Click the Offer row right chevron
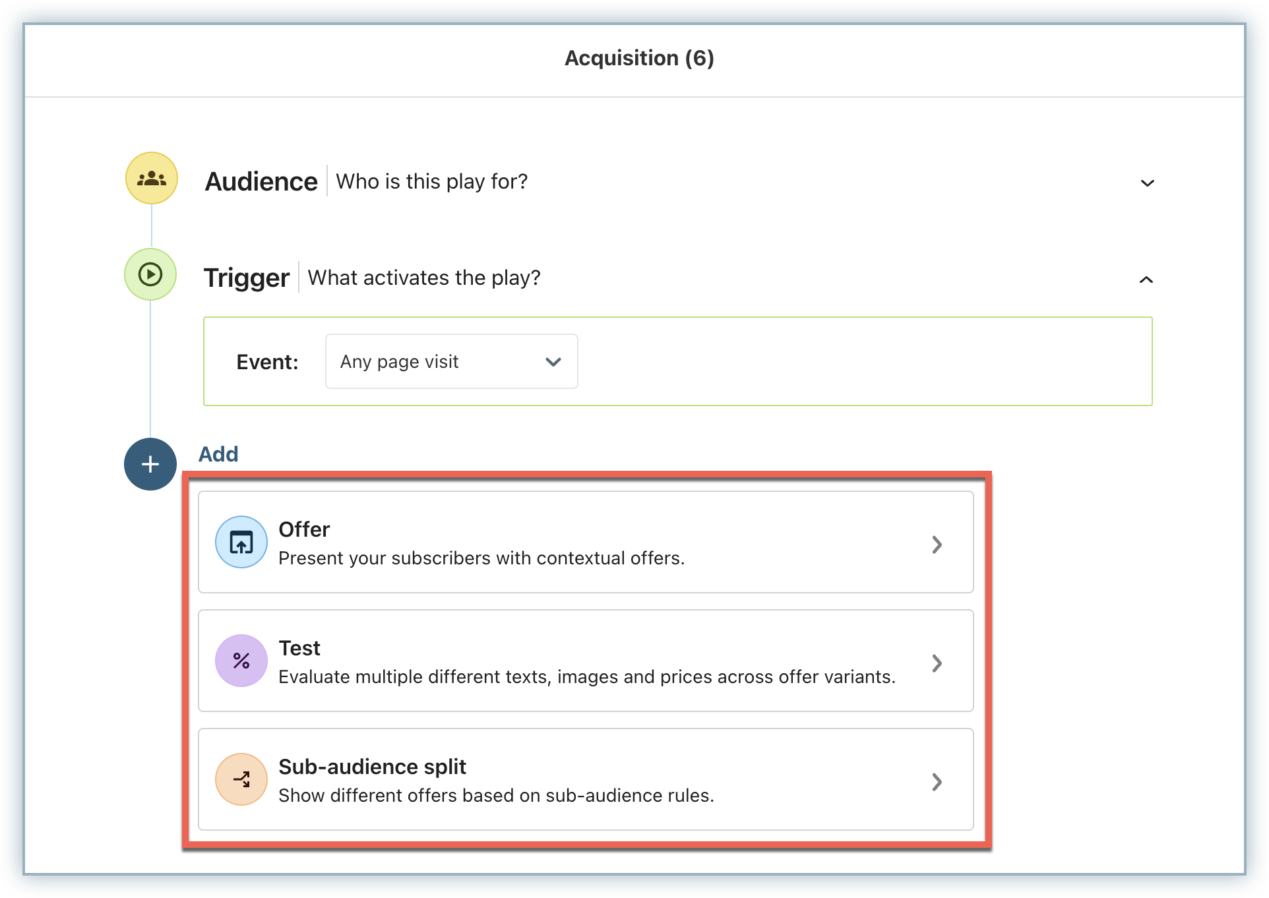This screenshot has width=1269, height=898. click(937, 545)
